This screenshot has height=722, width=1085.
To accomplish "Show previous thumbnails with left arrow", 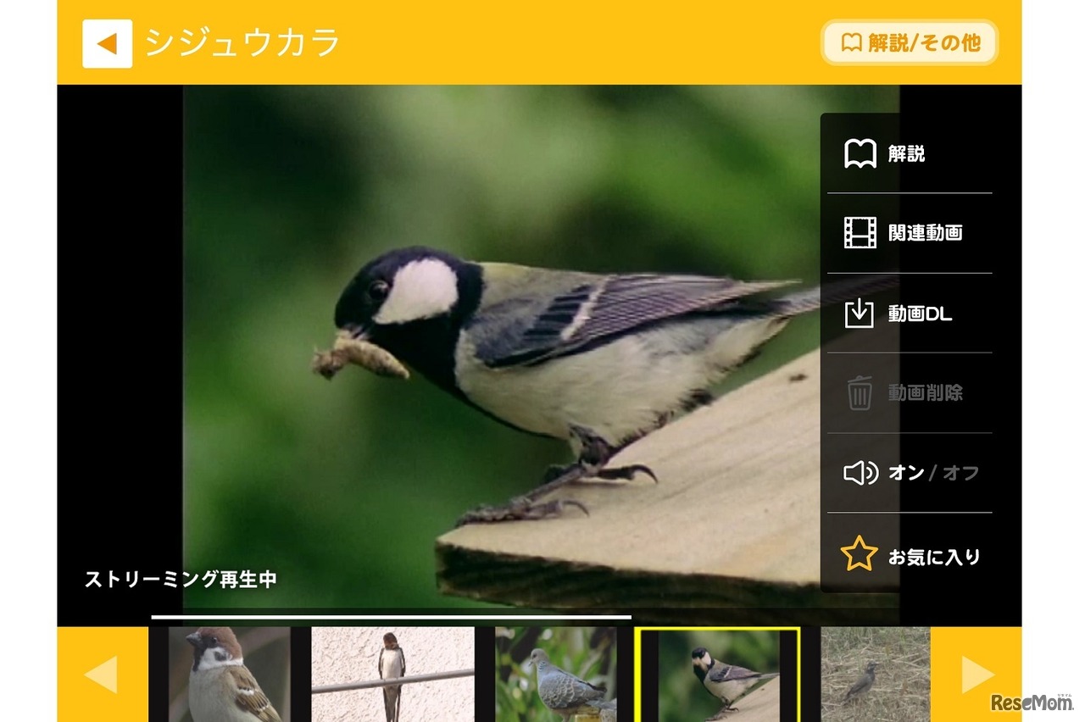I will (x=103, y=675).
